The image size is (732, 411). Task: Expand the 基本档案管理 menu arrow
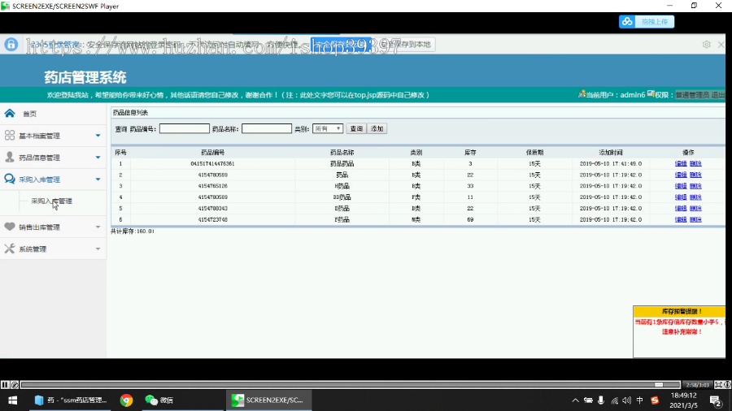point(98,136)
